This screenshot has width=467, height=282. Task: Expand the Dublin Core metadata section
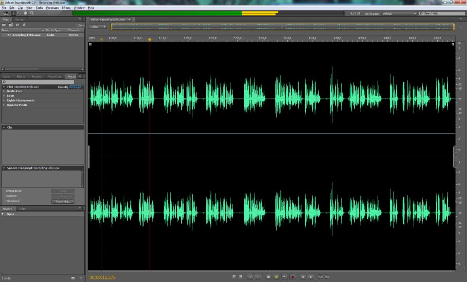(x=4, y=91)
